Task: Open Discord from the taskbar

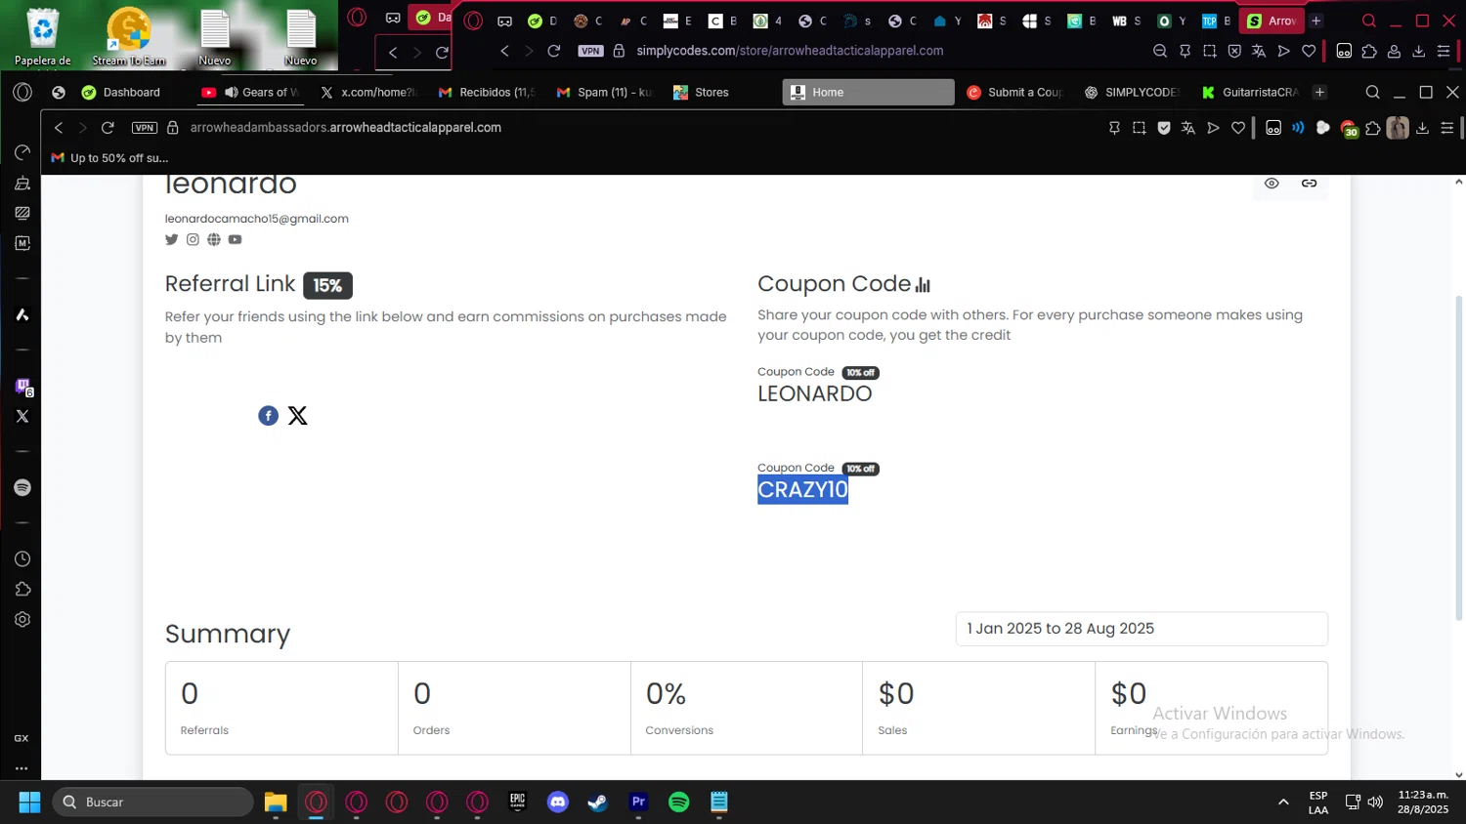Action: pyautogui.click(x=558, y=803)
